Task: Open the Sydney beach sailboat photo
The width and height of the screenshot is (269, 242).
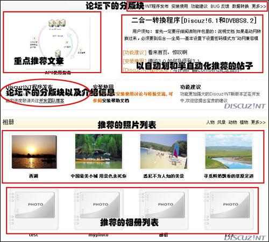Action: pos(164,152)
